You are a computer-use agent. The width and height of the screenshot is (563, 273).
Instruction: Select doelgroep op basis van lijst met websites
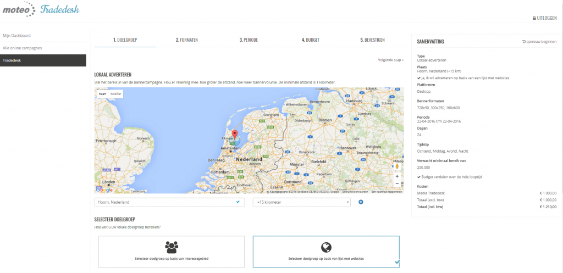(x=326, y=252)
